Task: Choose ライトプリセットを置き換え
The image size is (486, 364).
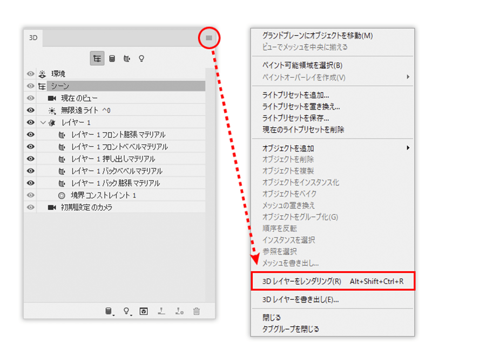Action: 333,106
